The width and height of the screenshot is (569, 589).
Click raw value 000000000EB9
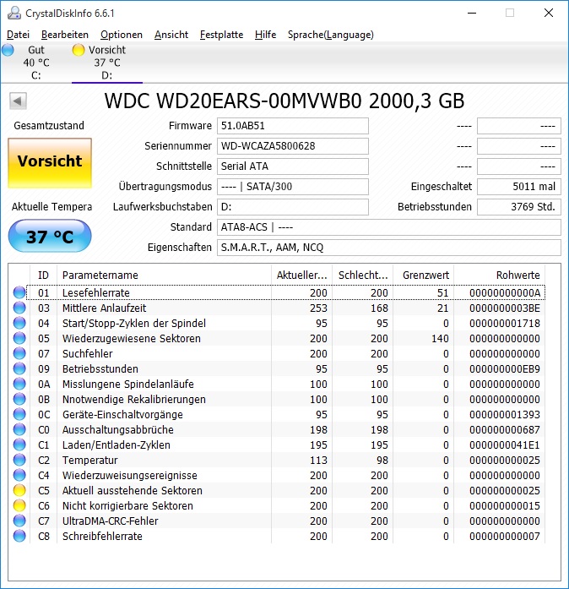505,369
